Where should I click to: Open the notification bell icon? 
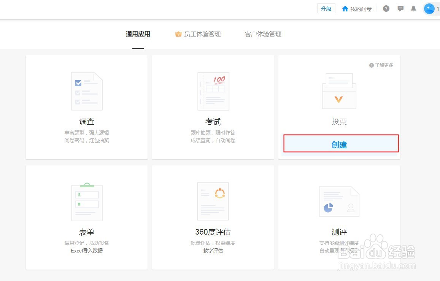(414, 8)
